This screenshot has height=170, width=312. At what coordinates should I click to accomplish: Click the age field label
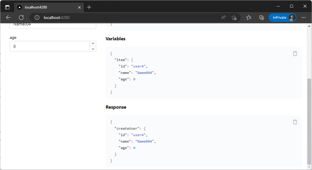click(13, 37)
